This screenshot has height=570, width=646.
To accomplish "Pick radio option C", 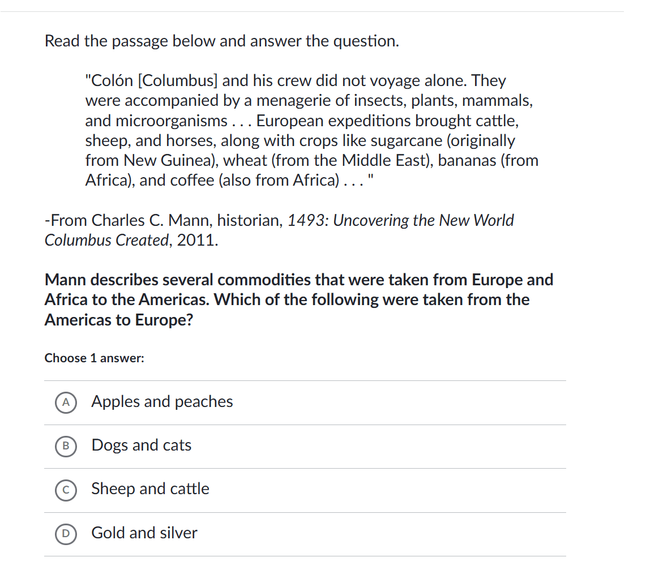I will (x=66, y=490).
